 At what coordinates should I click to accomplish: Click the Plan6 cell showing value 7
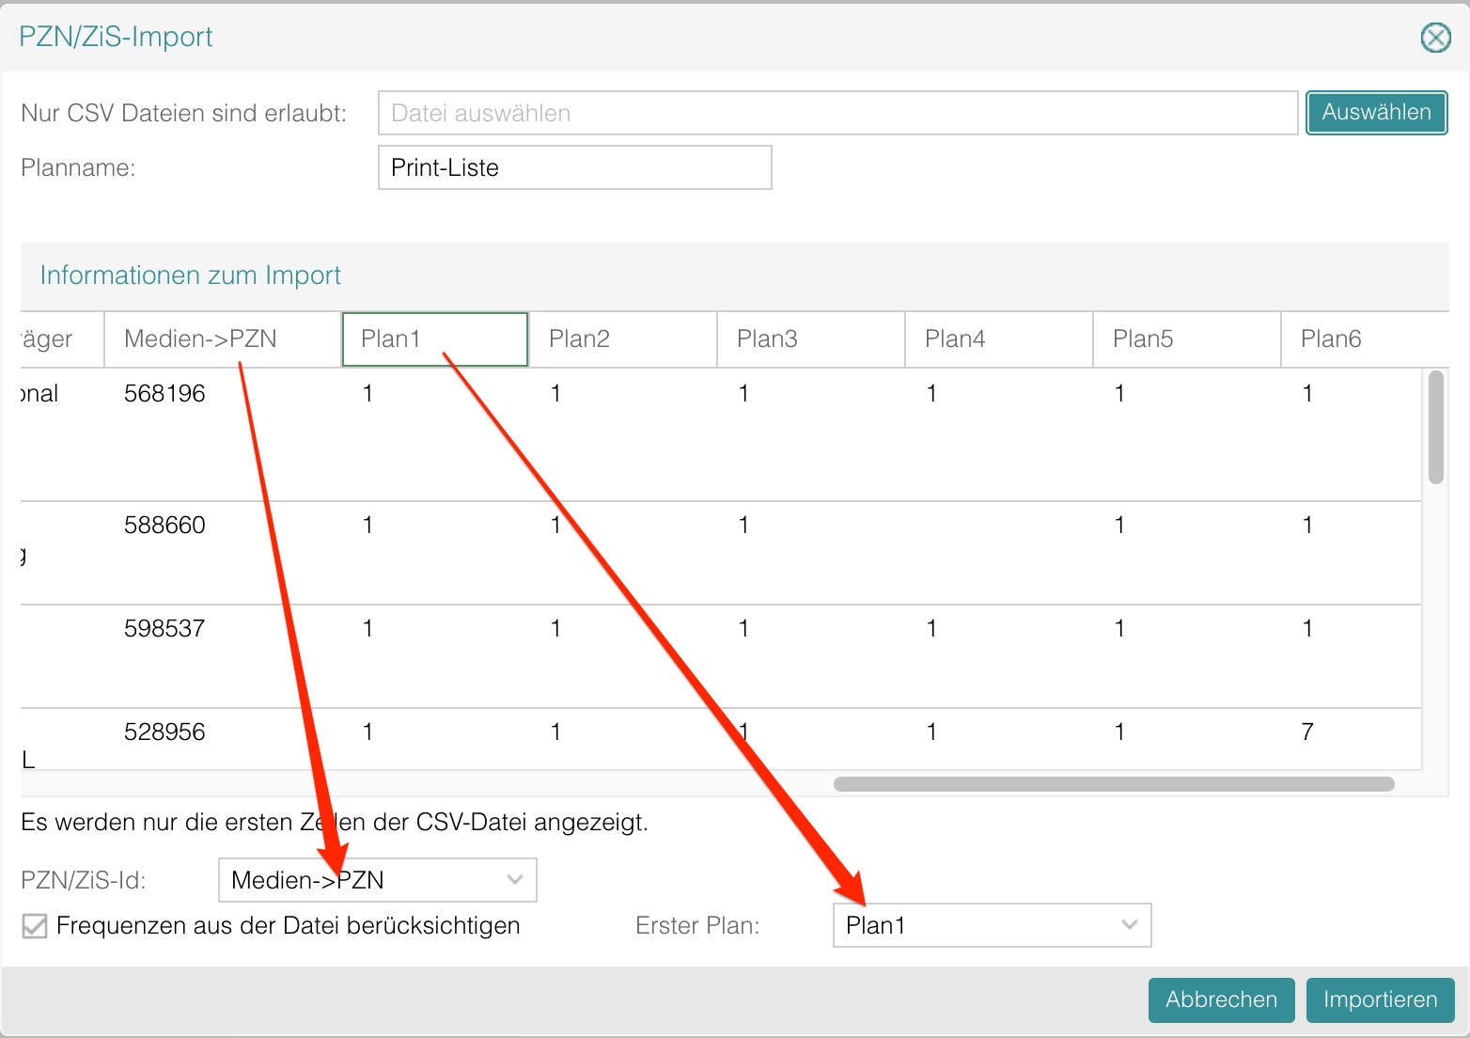click(1307, 732)
